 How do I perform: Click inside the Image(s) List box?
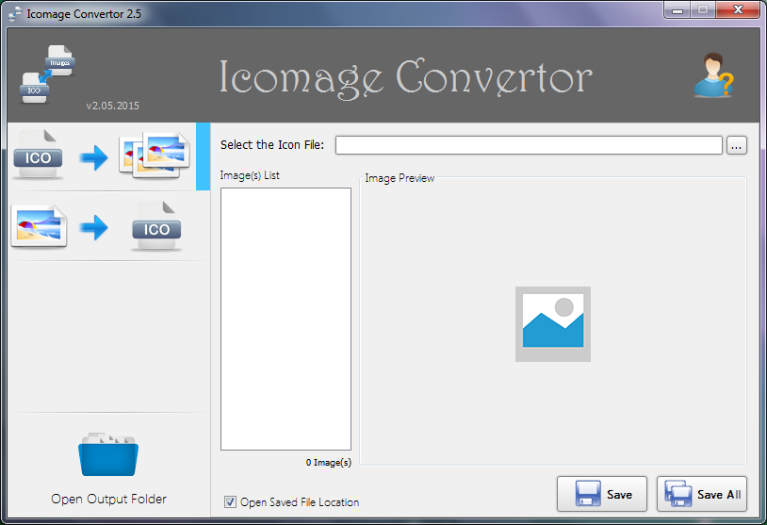click(x=286, y=319)
